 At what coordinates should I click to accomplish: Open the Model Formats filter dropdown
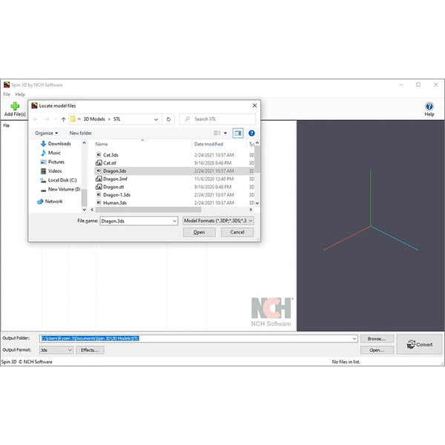[x=218, y=220]
